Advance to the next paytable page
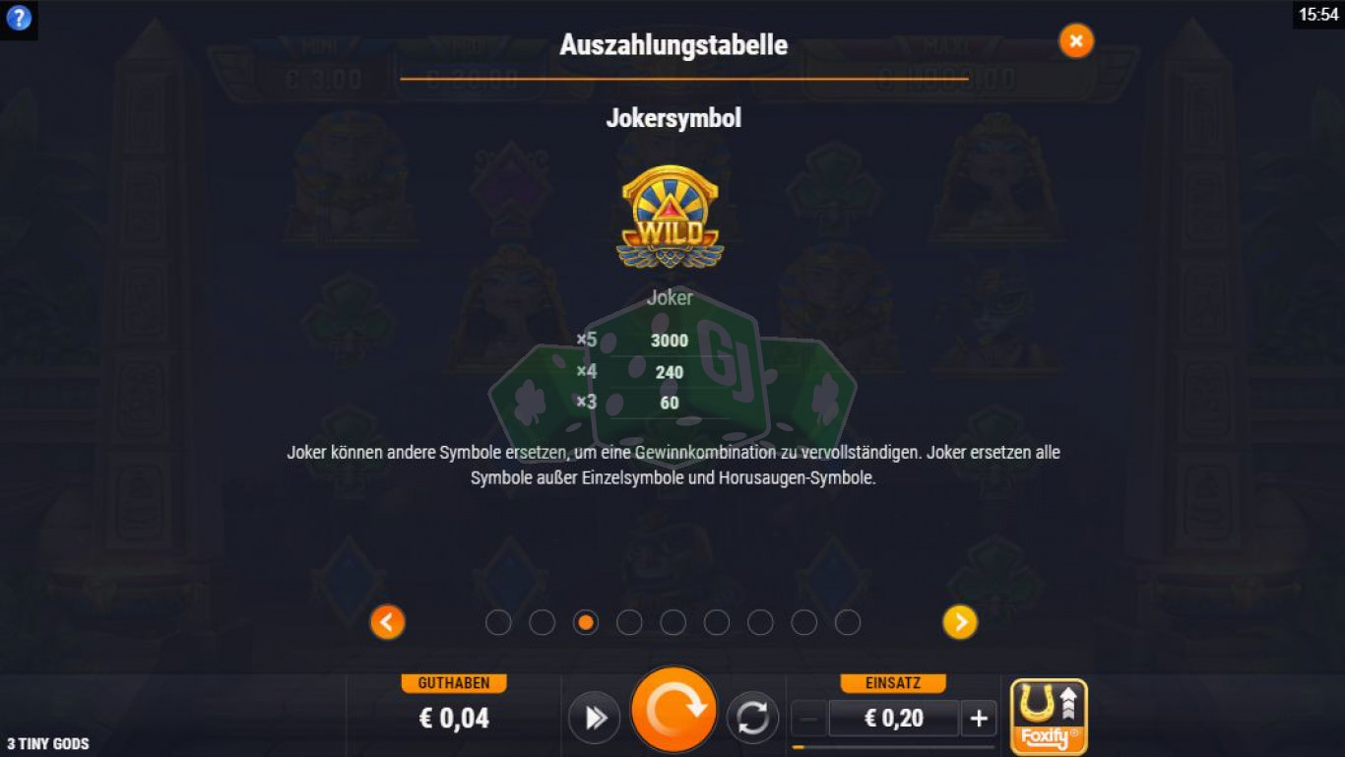The image size is (1345, 757). click(960, 622)
